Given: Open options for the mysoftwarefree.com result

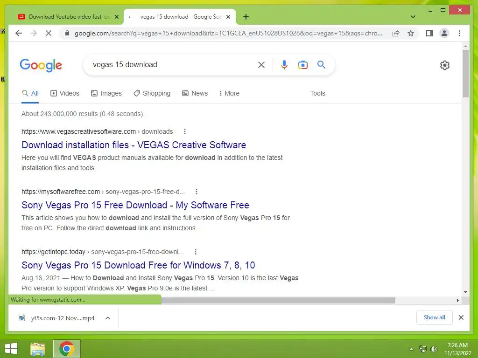Looking at the screenshot, I should point(197,192).
